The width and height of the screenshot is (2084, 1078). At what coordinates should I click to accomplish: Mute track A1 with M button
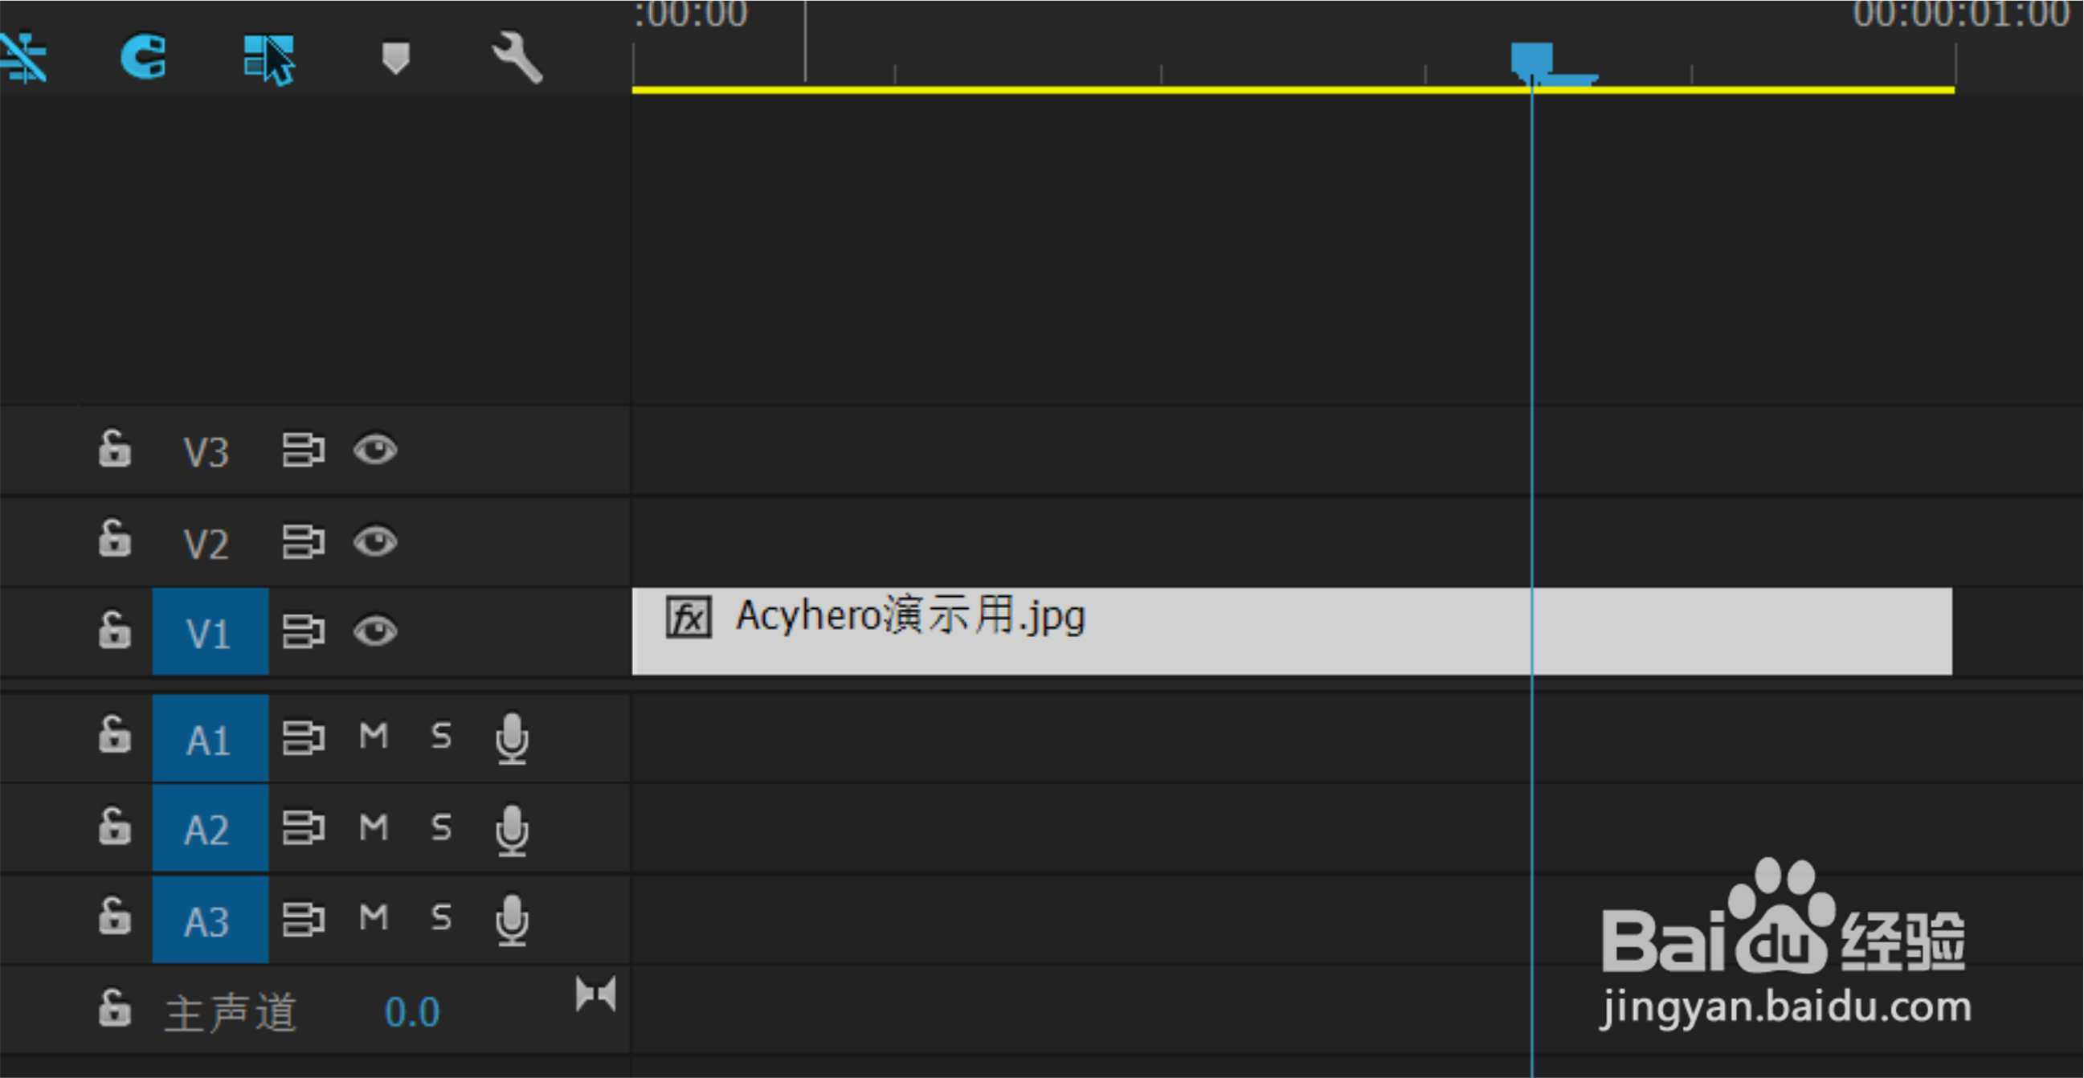(x=374, y=735)
